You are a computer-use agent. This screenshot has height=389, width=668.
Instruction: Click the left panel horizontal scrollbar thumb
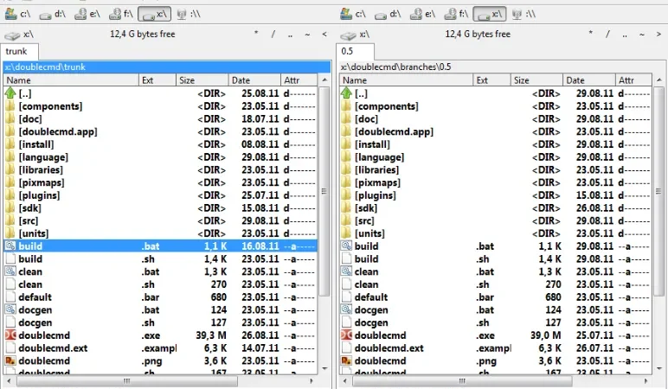coord(127,381)
